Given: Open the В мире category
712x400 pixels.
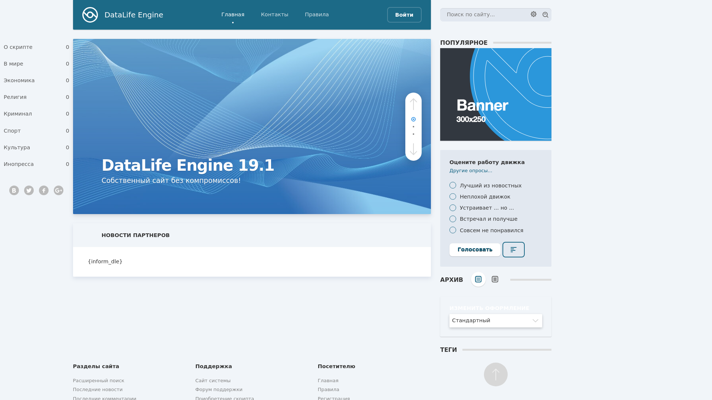Looking at the screenshot, I should (36, 64).
